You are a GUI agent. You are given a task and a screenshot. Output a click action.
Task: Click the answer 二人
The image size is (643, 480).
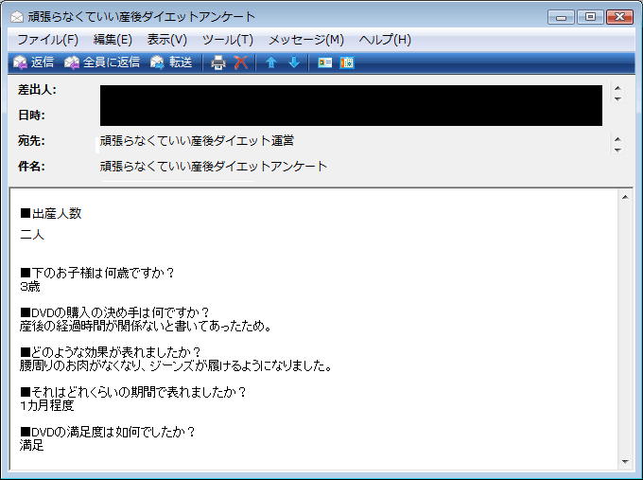pyautogui.click(x=32, y=235)
